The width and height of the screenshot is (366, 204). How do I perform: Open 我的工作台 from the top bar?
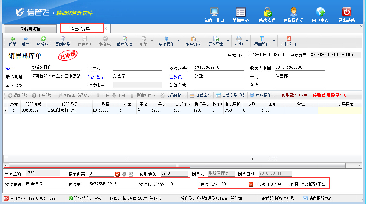[214, 15]
